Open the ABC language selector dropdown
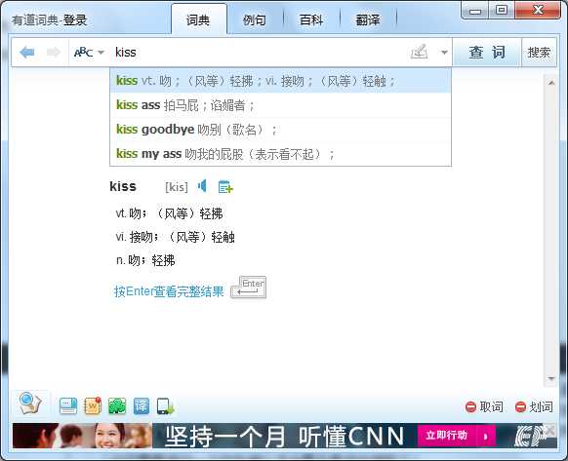568x461 pixels. pyautogui.click(x=89, y=53)
